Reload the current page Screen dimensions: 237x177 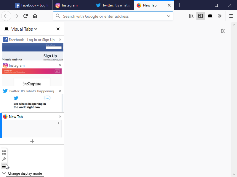click(x=25, y=16)
